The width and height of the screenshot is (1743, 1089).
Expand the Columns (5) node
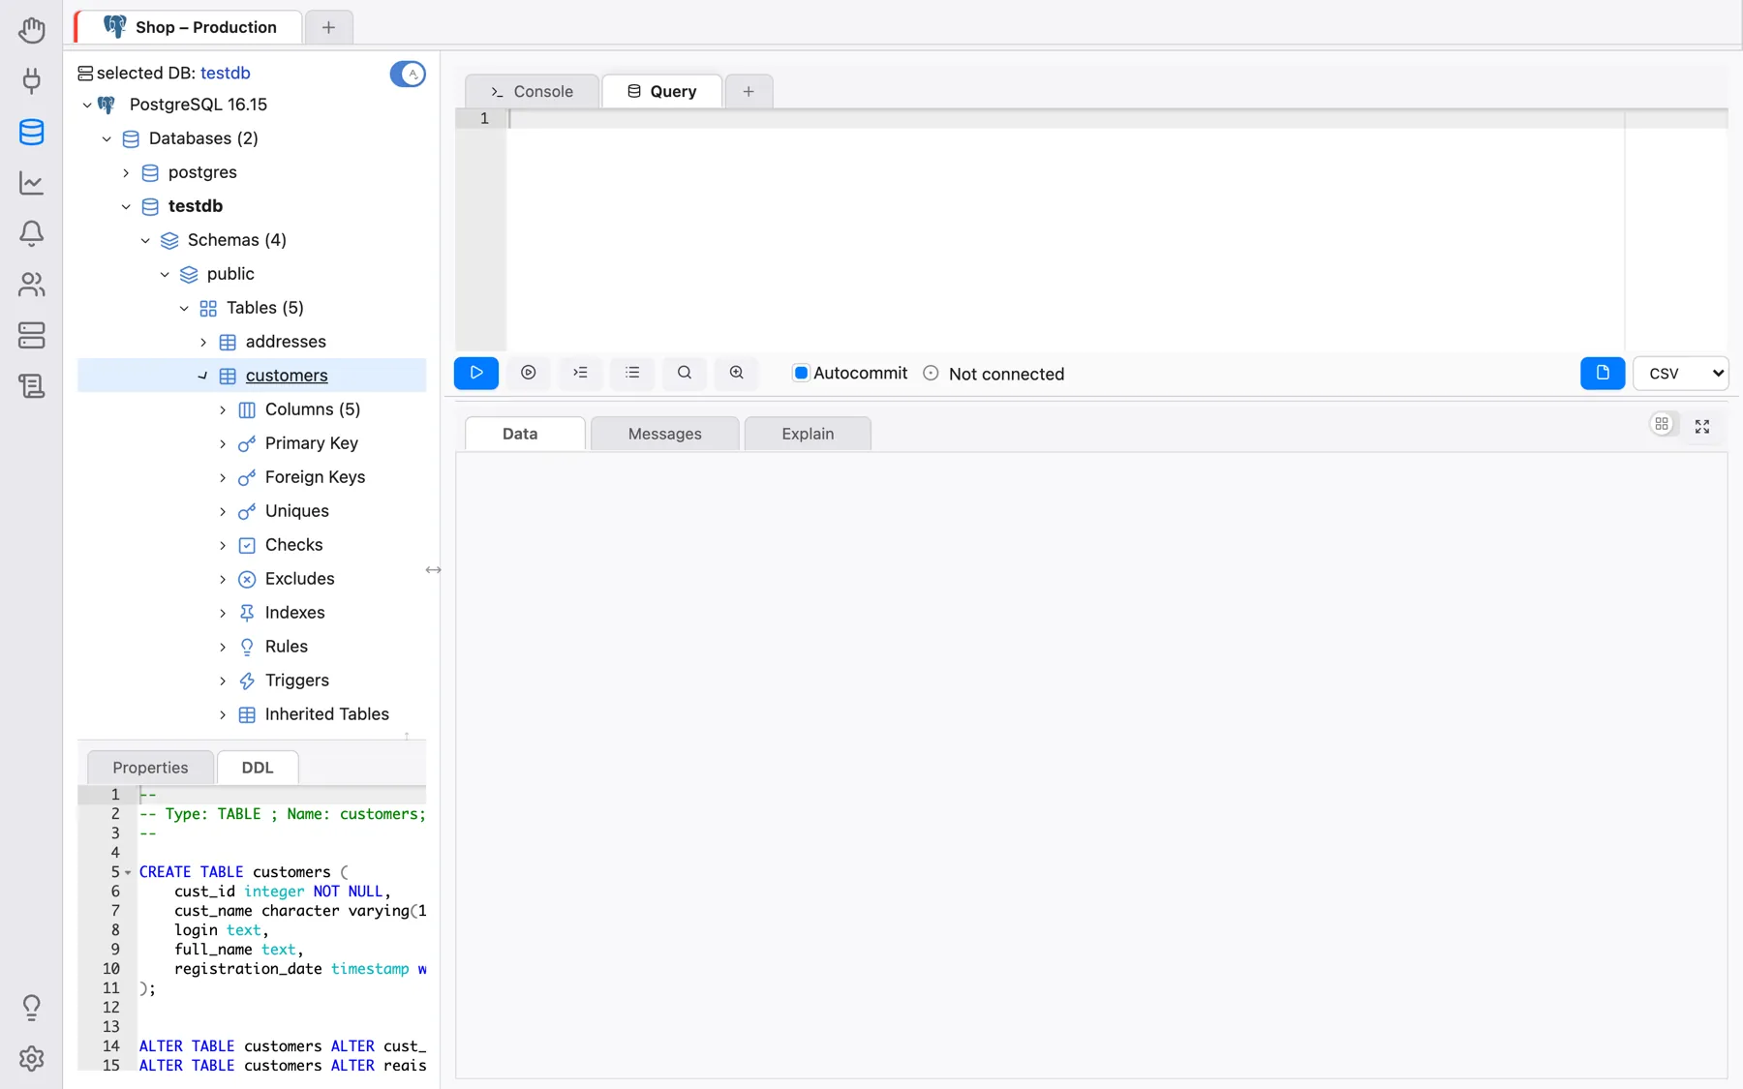point(223,409)
